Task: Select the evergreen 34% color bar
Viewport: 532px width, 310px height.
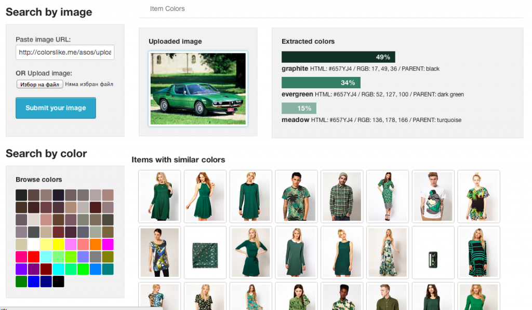Action: 321,82
